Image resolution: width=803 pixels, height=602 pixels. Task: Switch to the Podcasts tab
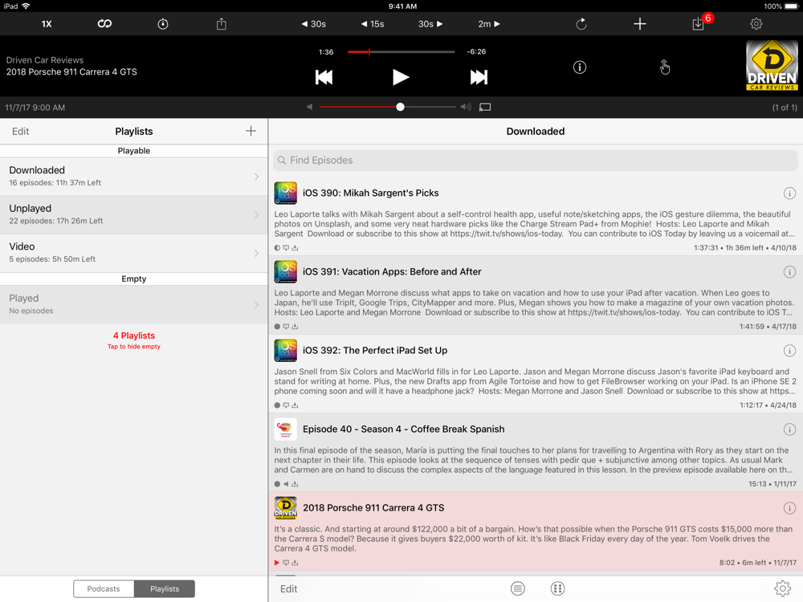(x=104, y=588)
